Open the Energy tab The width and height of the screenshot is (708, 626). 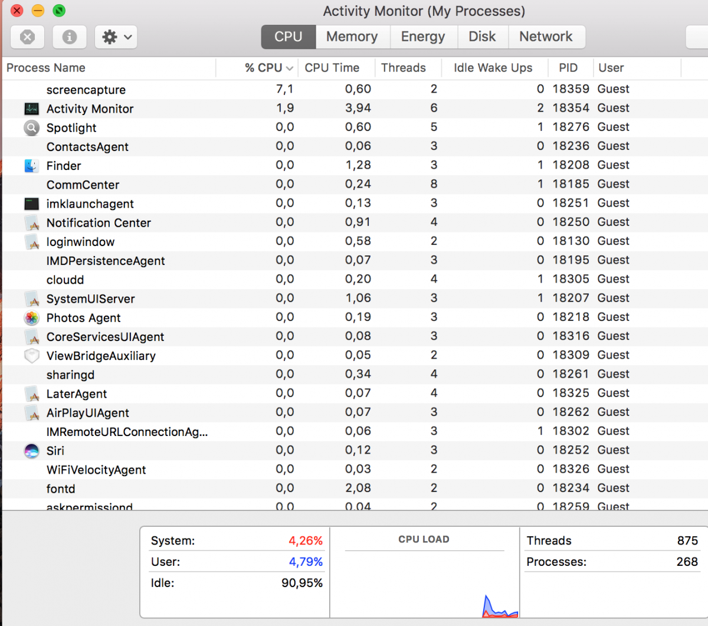(x=423, y=37)
